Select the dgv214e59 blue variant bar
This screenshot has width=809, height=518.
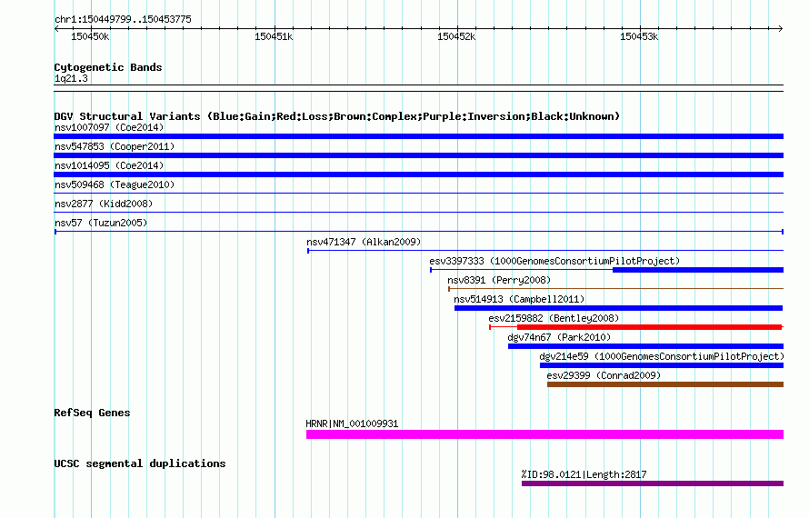(662, 365)
